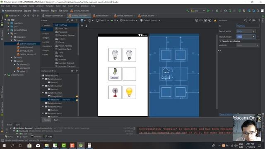The height and width of the screenshot is (149, 265).
Task: Open Component Tree settings gear
Action: (72, 71)
